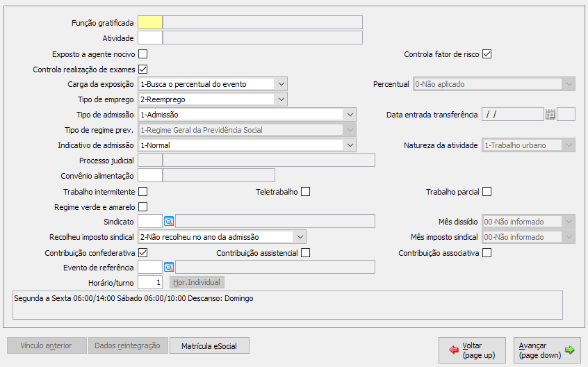Tick Regime verde e amarelo
Screen dimensions: 588x367
click(x=143, y=207)
